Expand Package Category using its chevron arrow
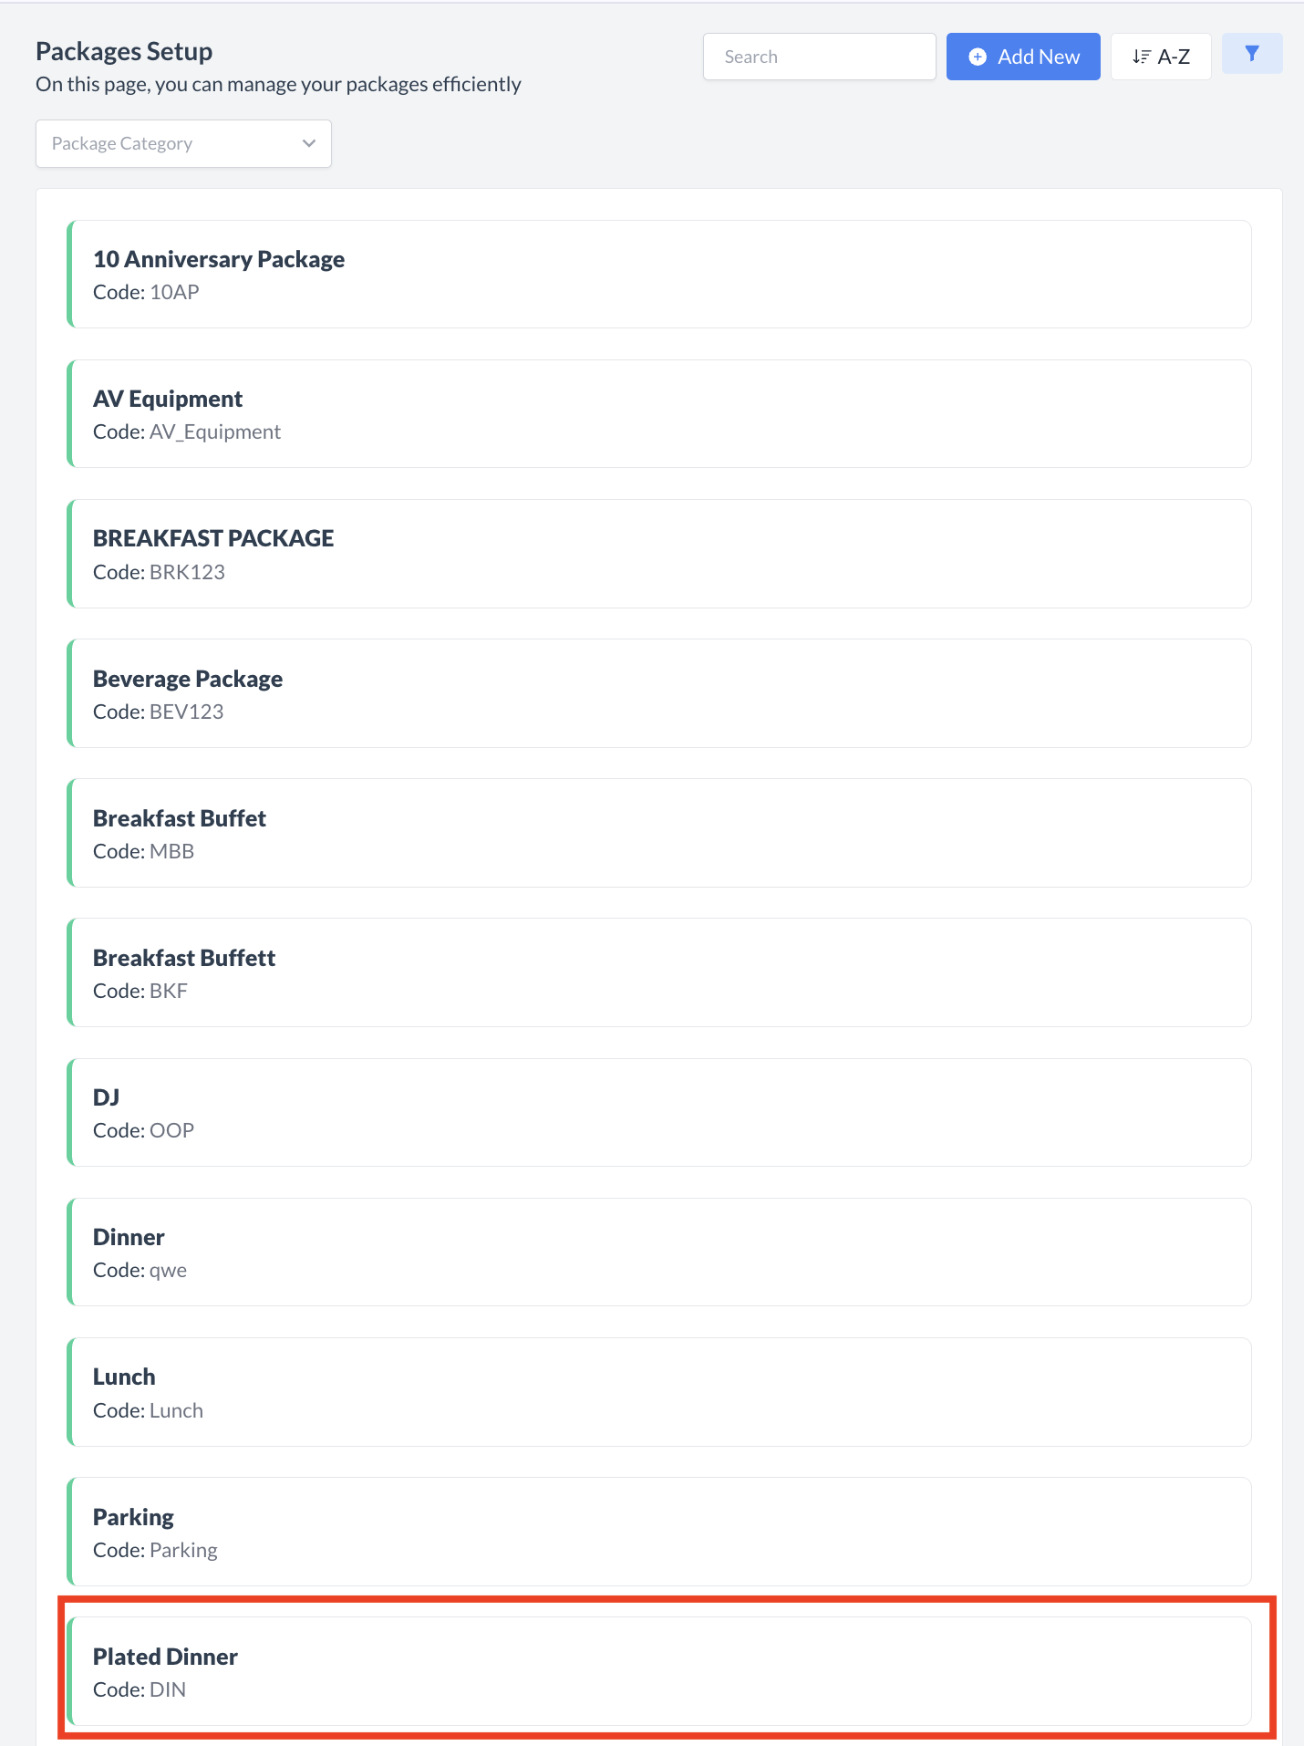The height and width of the screenshot is (1746, 1304). click(309, 143)
